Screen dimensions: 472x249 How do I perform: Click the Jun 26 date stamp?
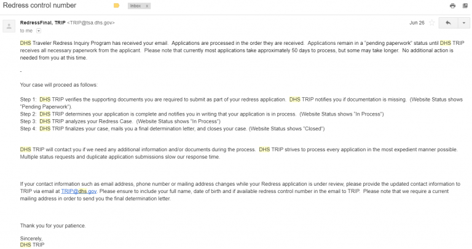tap(417, 23)
